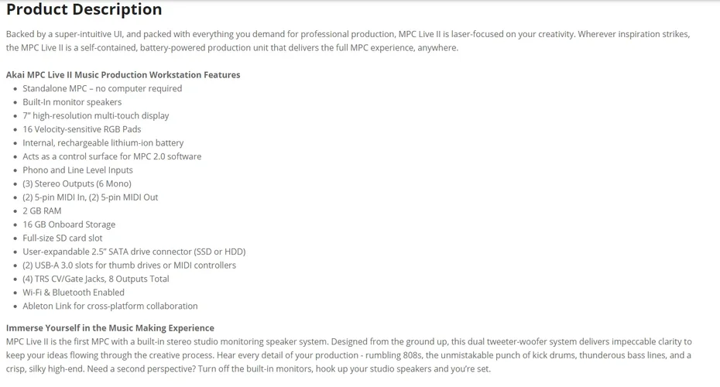Click the 'Ableton Link for cross-platform collaboration' item
The height and width of the screenshot is (387, 720).
click(x=110, y=306)
